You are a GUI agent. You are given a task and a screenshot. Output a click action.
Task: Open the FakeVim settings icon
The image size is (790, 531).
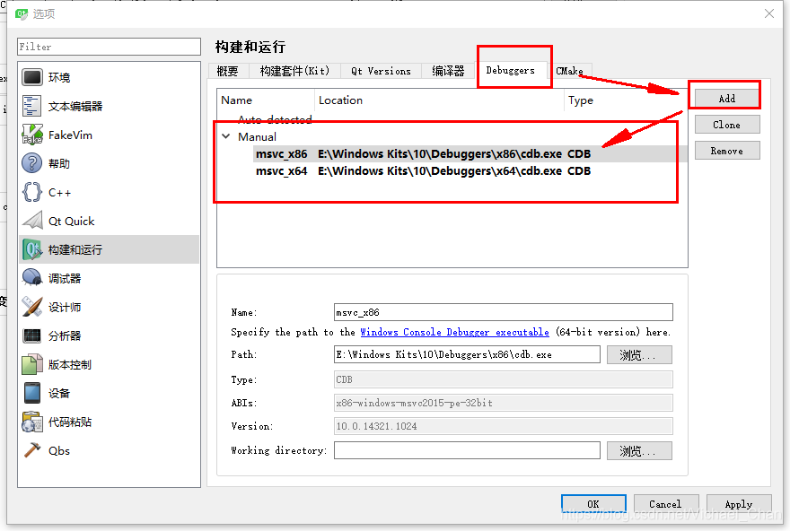pyautogui.click(x=32, y=135)
